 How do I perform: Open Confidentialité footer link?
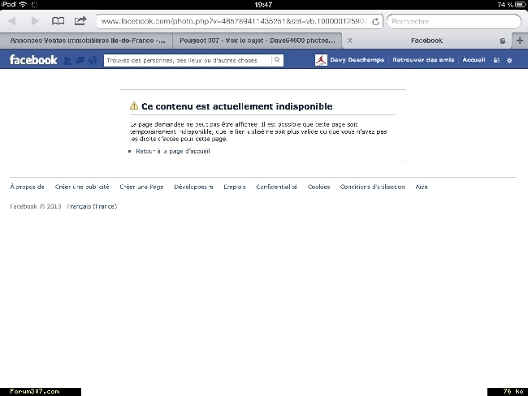(x=277, y=187)
